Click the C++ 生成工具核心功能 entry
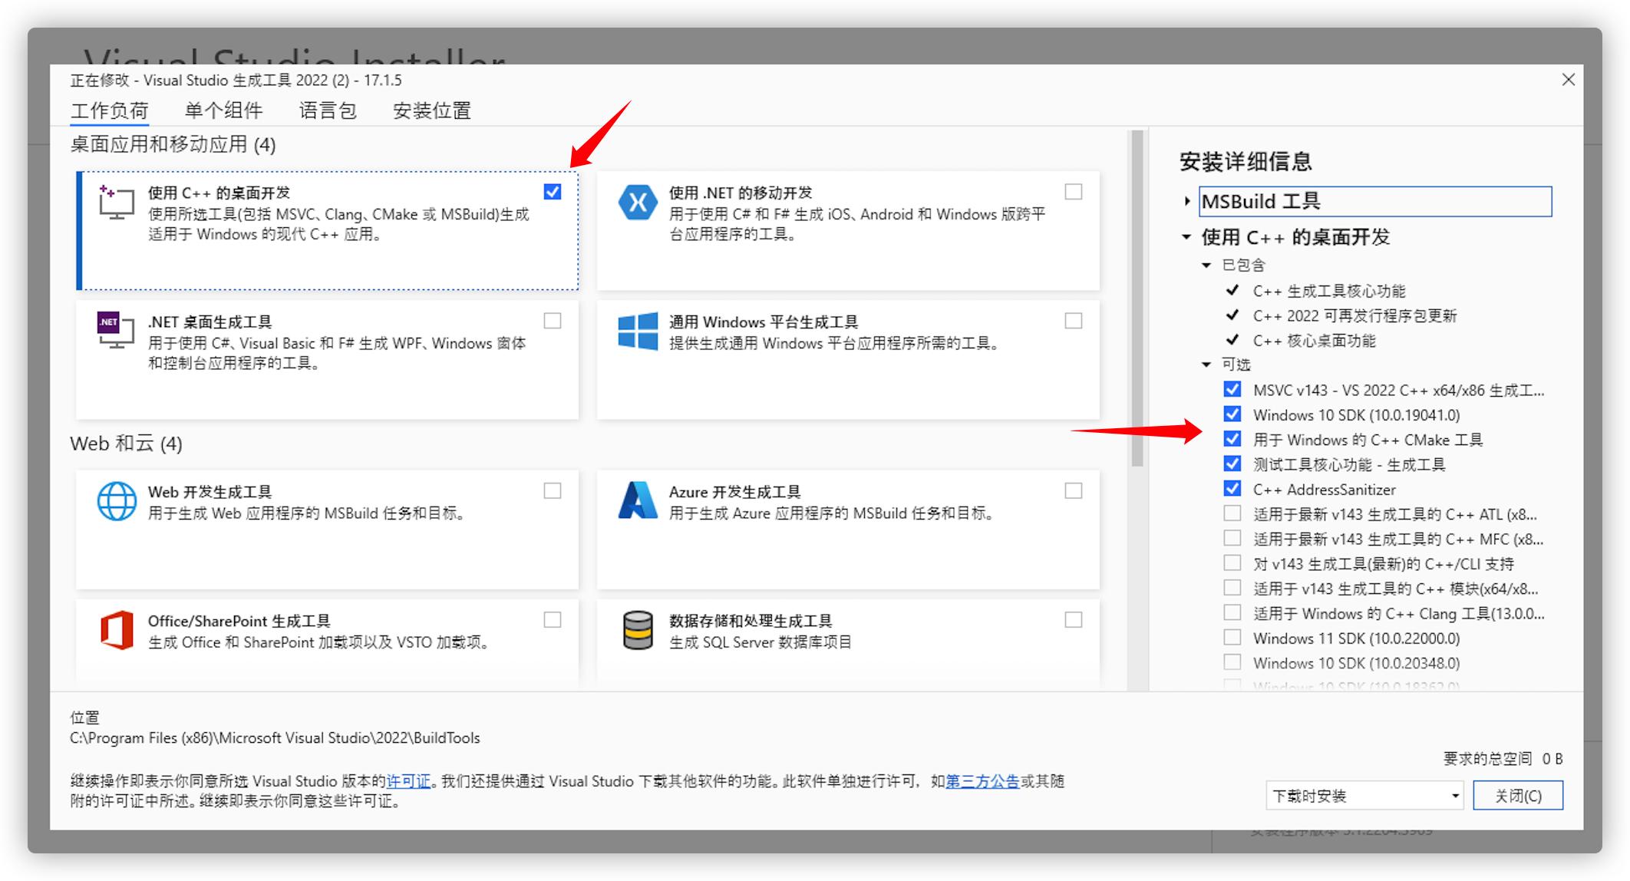The image size is (1630, 881). coord(1329,291)
